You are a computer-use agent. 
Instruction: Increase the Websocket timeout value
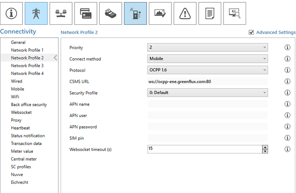click(x=265, y=147)
